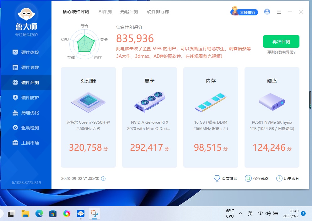Click the 显卡 graphics card icon

149,102
